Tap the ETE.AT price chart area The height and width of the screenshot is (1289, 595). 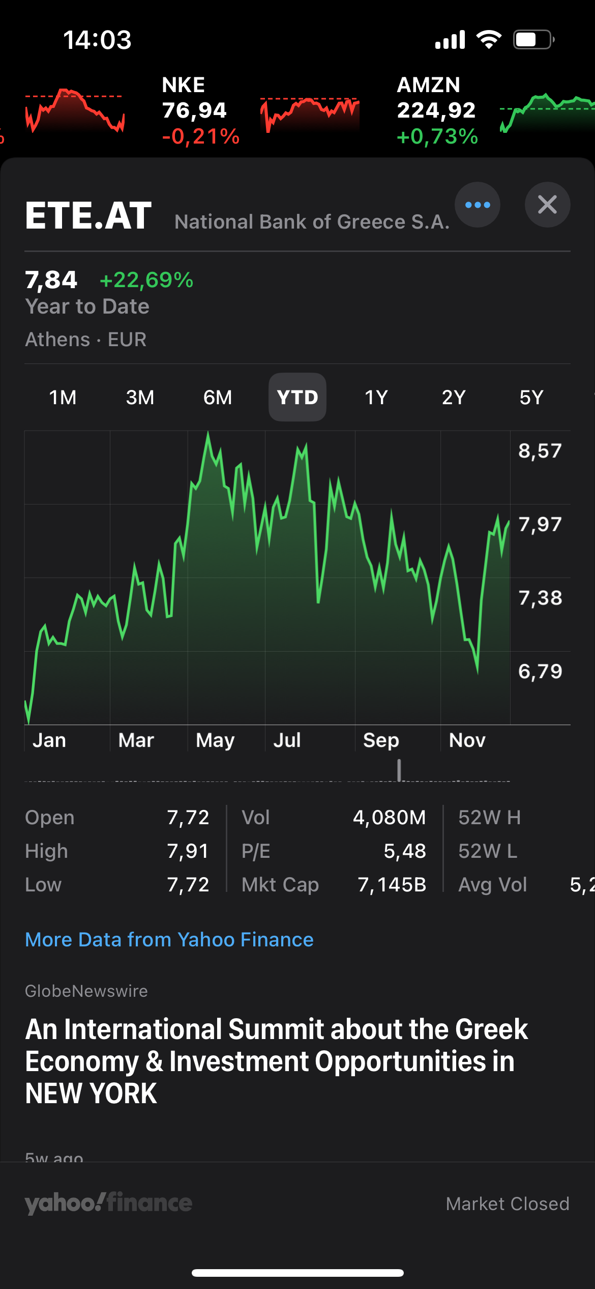point(267,577)
